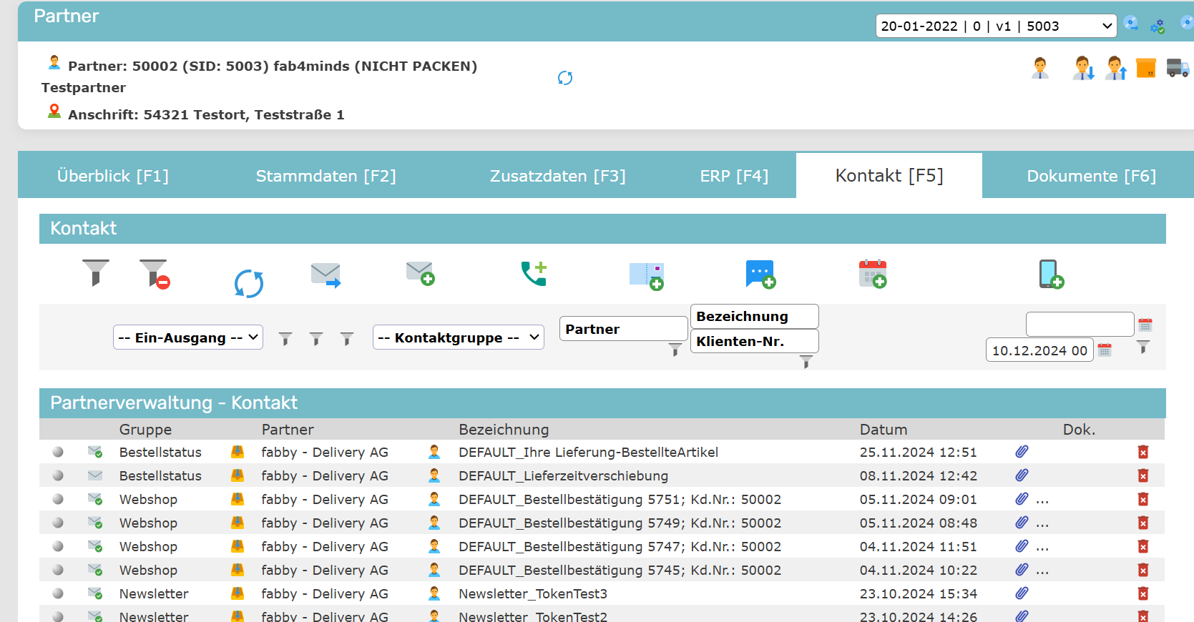Toggle status dot of Newsletter_TokenTest3 row

click(x=58, y=593)
